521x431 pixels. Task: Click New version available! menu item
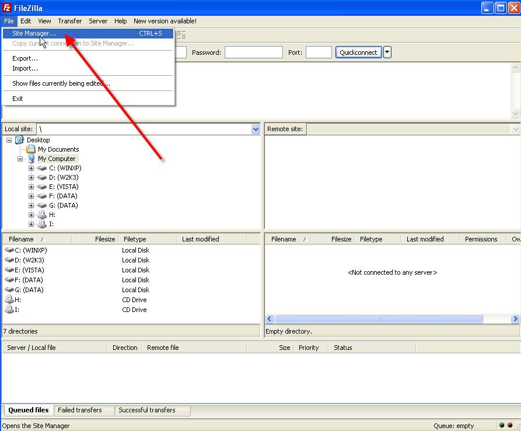[x=165, y=21]
